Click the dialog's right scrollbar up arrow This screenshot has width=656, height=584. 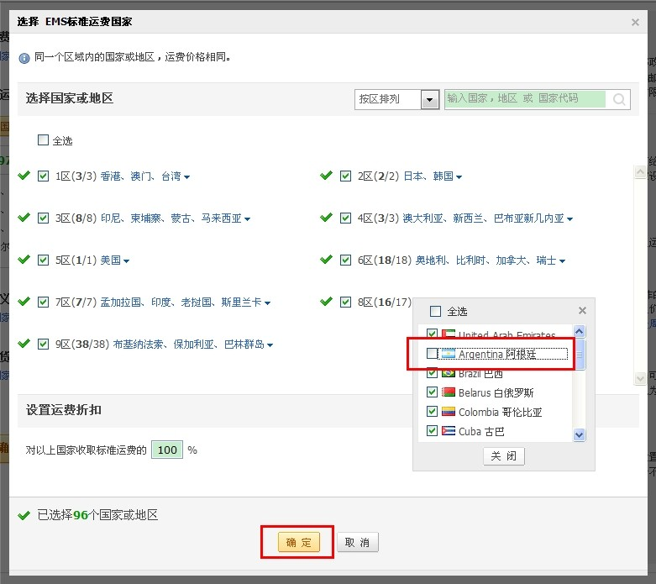tap(641, 171)
